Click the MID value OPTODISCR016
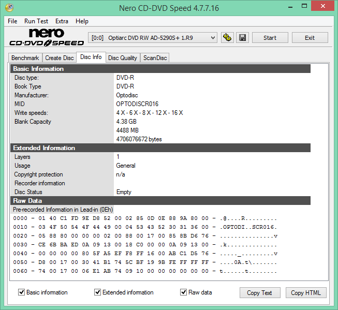 [x=137, y=104]
